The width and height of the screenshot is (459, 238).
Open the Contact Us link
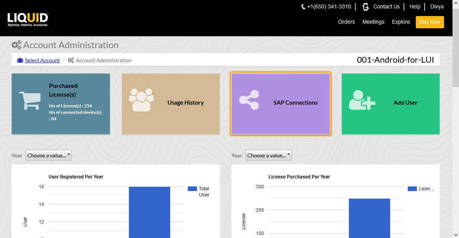point(386,6)
